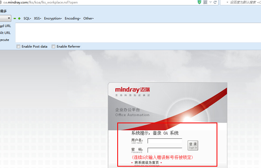Click the Execute button
This screenshot has height=168, width=261.
5,40
